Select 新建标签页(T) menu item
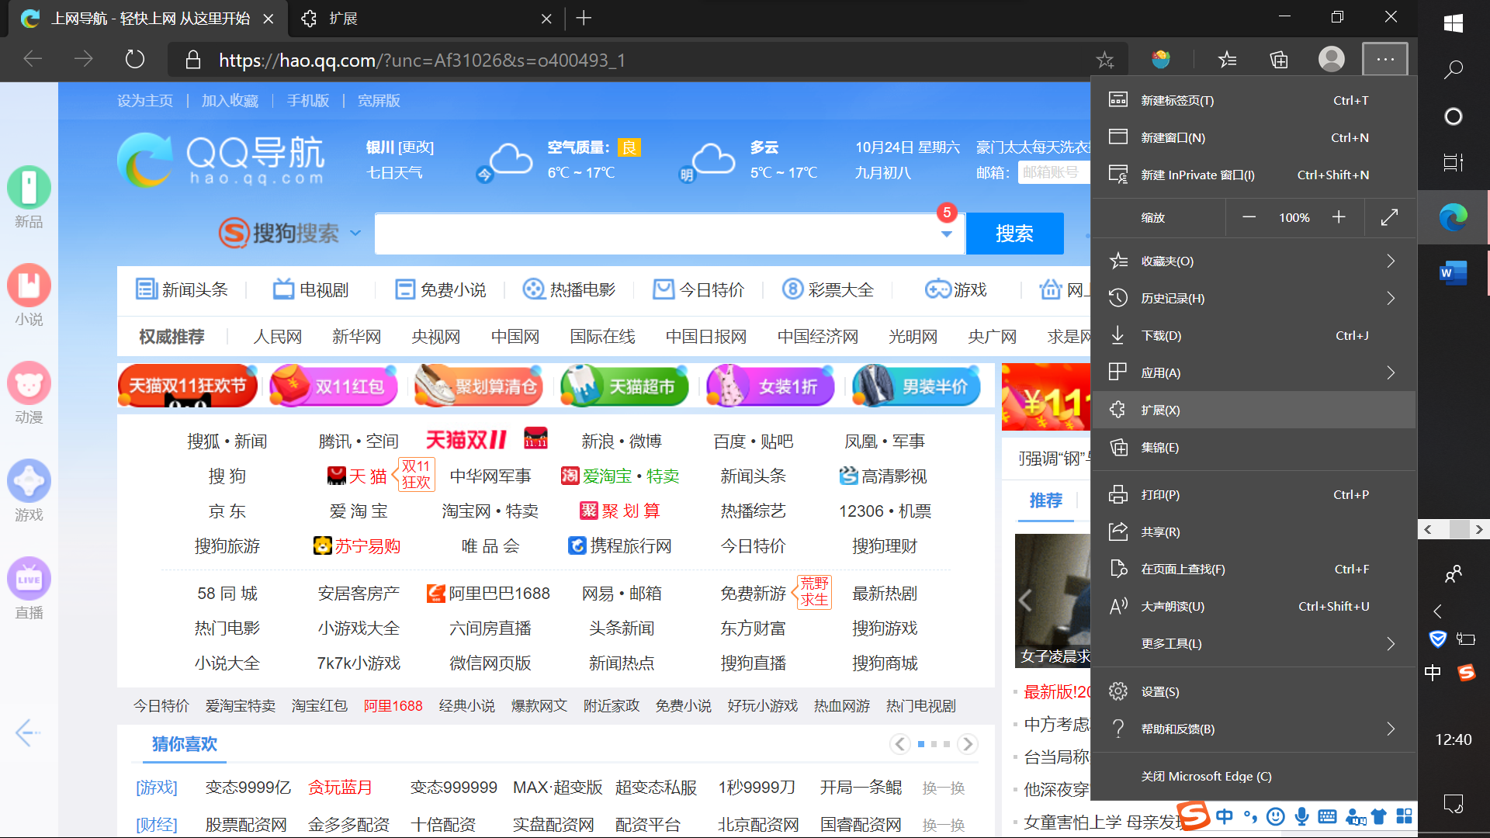The height and width of the screenshot is (838, 1490). [x=1253, y=100]
